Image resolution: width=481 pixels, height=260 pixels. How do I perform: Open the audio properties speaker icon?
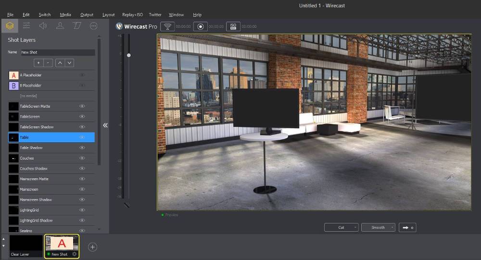point(43,25)
